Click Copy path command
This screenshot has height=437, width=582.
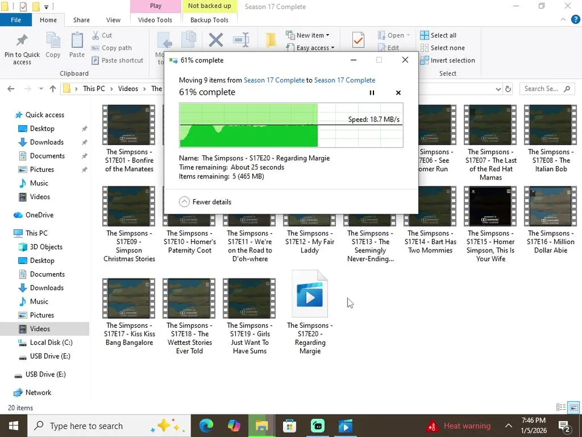(112, 48)
